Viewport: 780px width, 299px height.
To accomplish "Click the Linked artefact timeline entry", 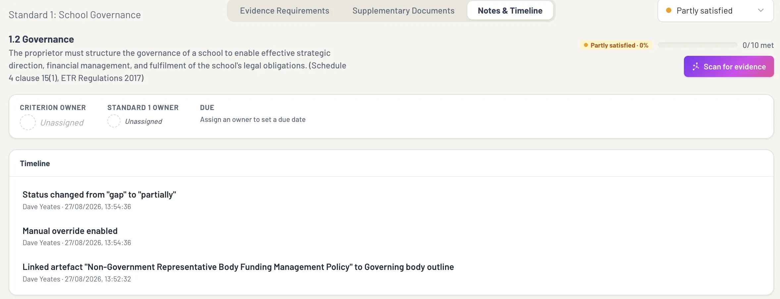I will (238, 267).
